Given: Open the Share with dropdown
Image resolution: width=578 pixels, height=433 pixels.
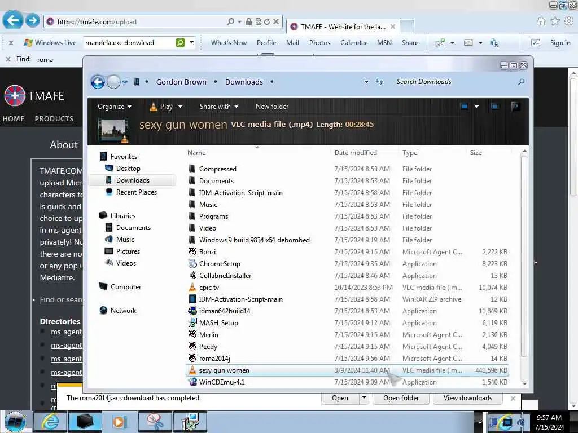Looking at the screenshot, I should 219,107.
